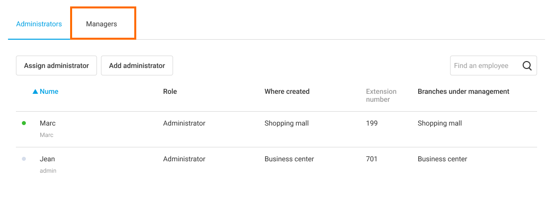Click Business center under Where created
Image resolution: width=553 pixels, height=200 pixels.
pos(289,159)
